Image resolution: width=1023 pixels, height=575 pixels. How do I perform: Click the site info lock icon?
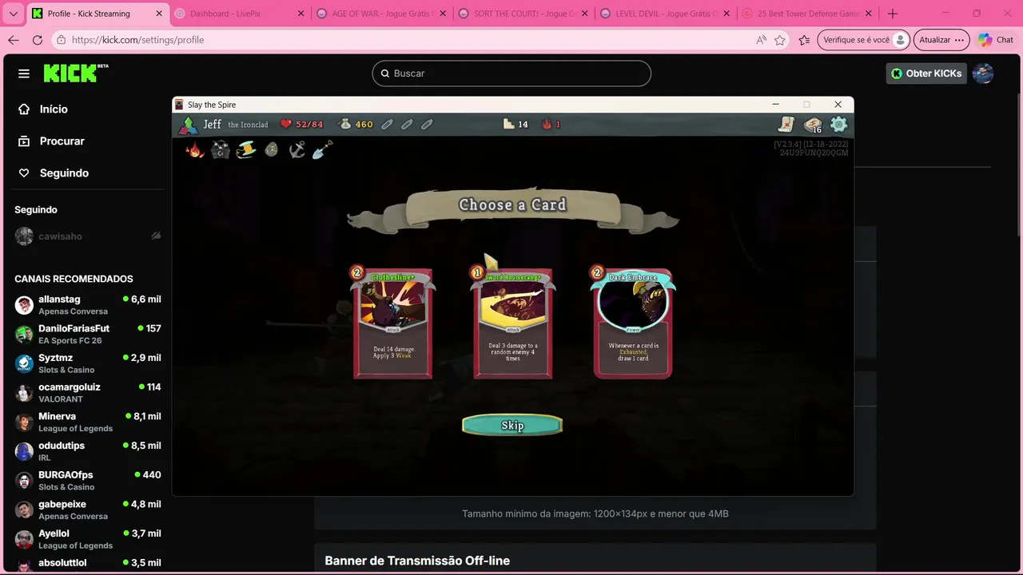click(x=62, y=40)
